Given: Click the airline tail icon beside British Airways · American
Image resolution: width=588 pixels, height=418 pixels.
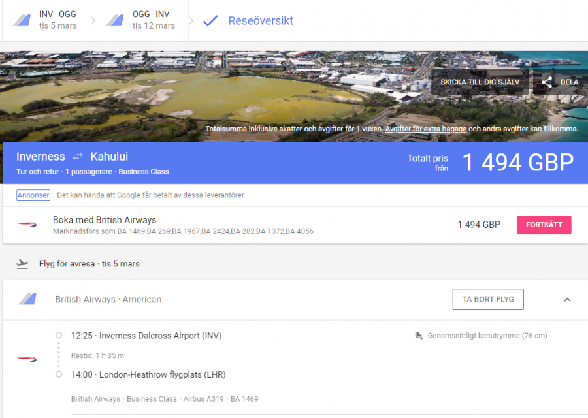Looking at the screenshot, I should pyautogui.click(x=27, y=299).
